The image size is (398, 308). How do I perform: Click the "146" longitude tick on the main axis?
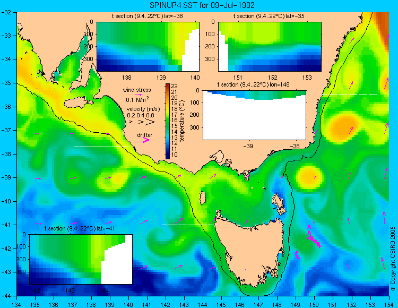pyautogui.click(x=240, y=305)
